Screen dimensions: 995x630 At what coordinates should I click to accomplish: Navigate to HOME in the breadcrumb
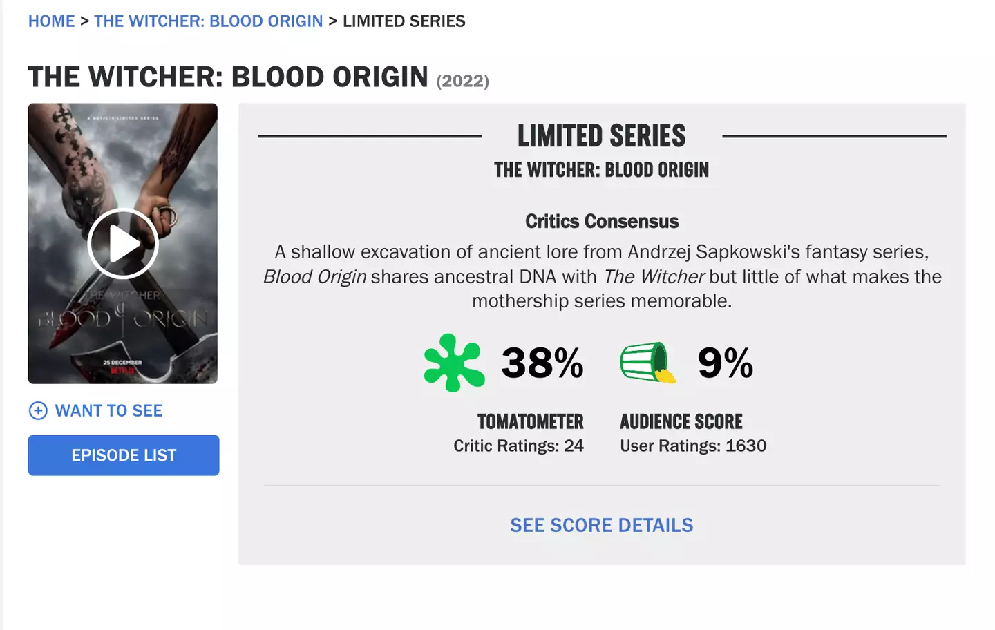[52, 21]
